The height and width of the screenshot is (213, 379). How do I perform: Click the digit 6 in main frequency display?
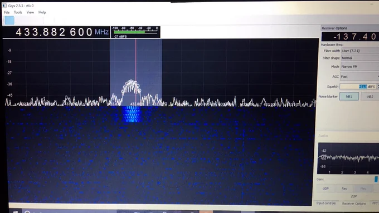73,32
